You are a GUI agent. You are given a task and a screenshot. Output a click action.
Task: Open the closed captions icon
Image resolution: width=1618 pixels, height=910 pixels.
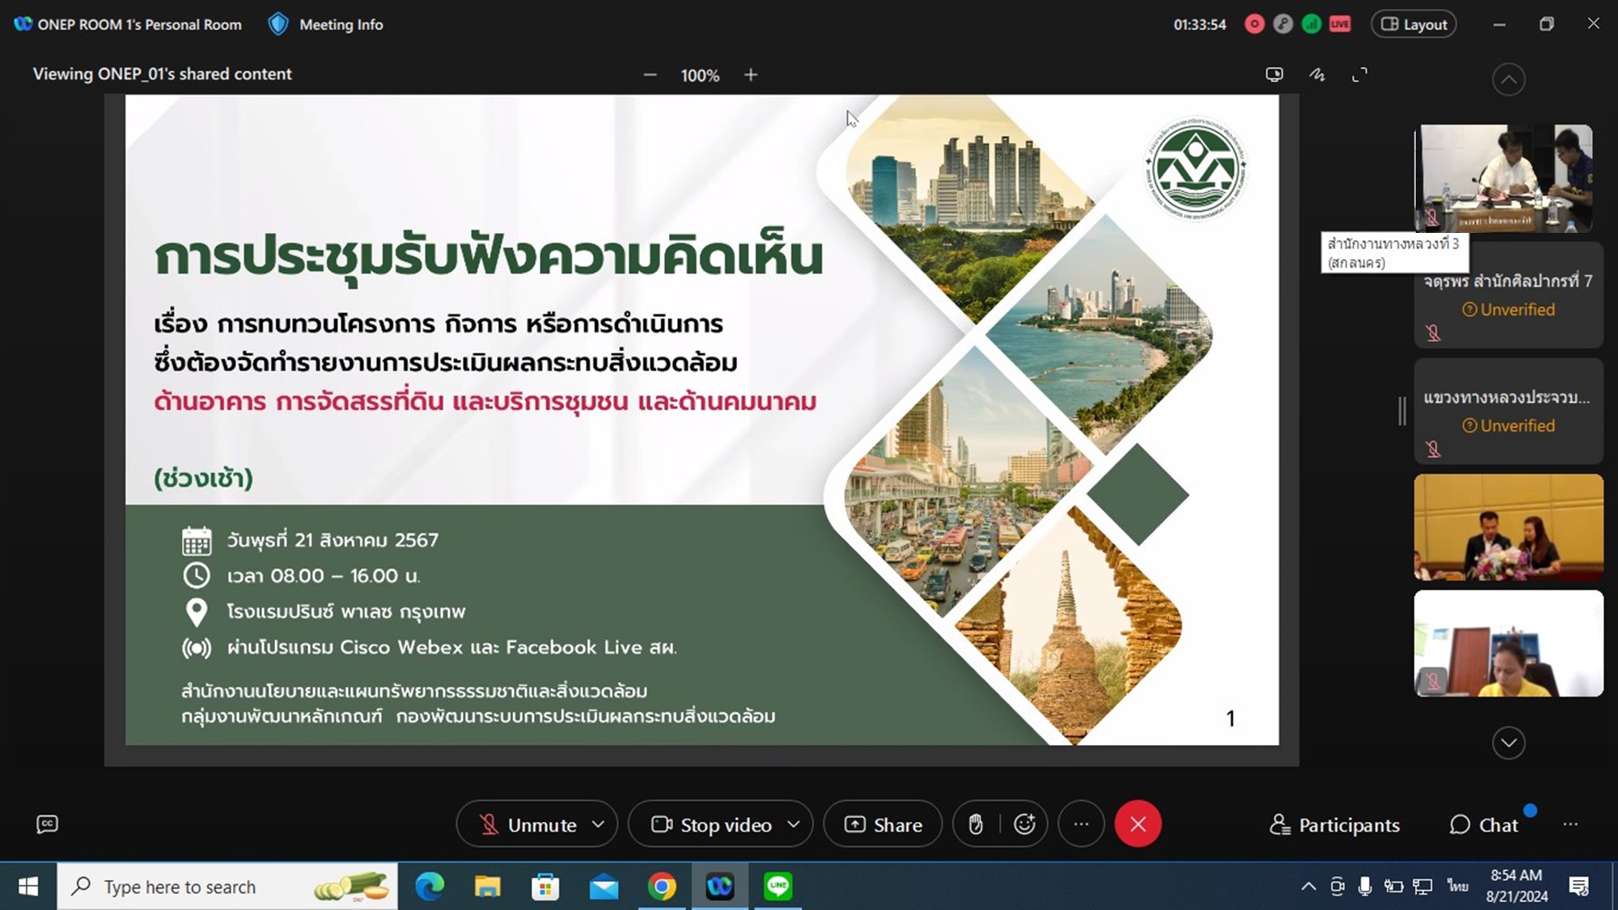pos(47,824)
